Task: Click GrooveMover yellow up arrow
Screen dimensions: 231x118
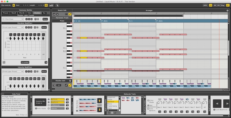Action: coord(99,101)
